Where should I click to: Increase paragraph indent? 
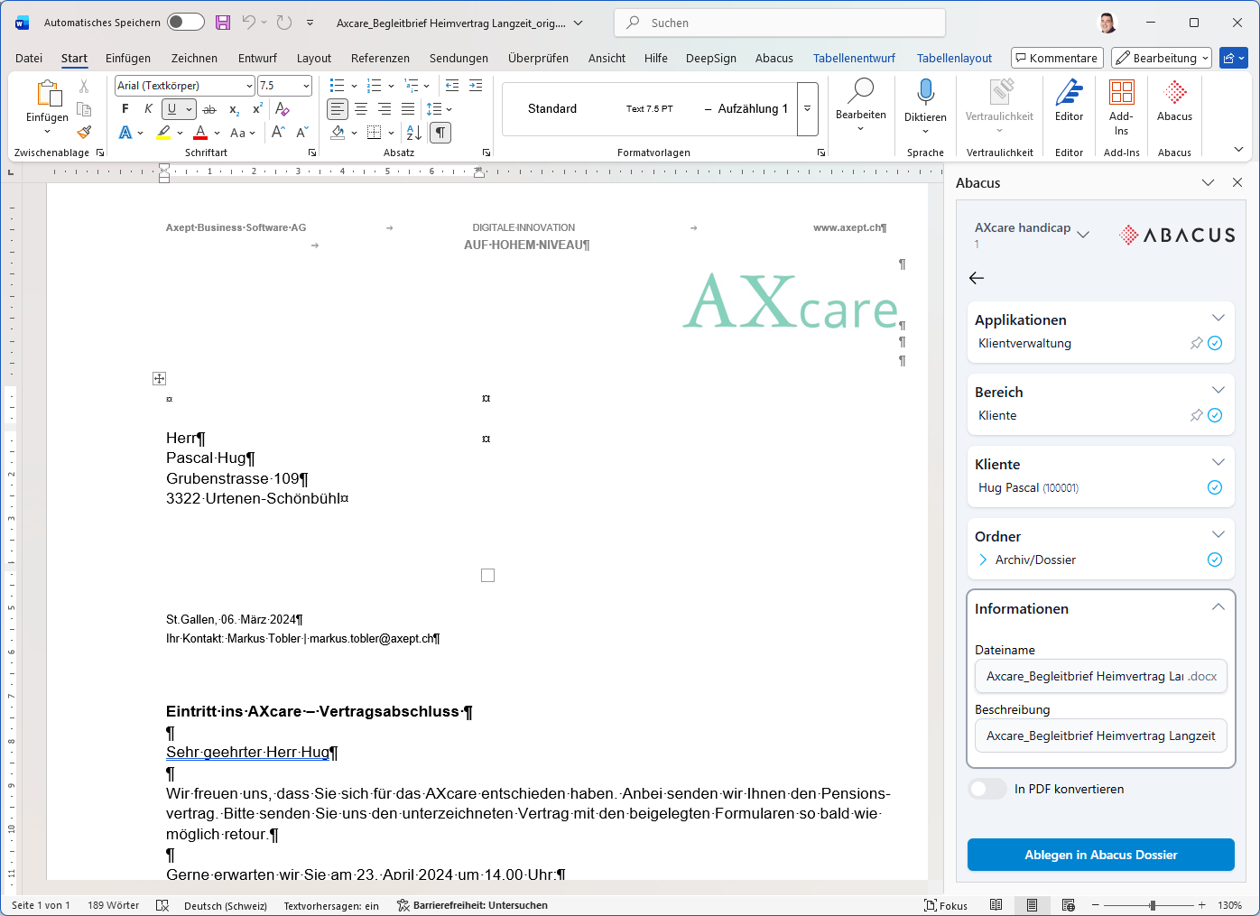coord(476,86)
